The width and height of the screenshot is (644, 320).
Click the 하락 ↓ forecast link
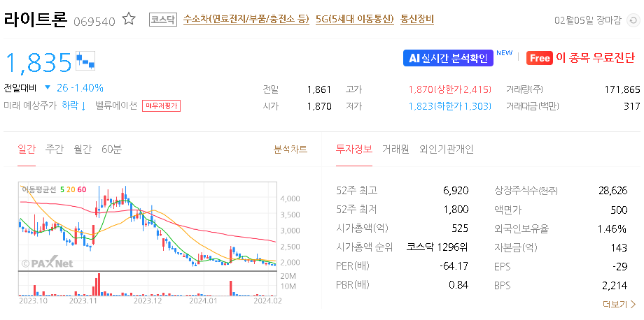74,106
